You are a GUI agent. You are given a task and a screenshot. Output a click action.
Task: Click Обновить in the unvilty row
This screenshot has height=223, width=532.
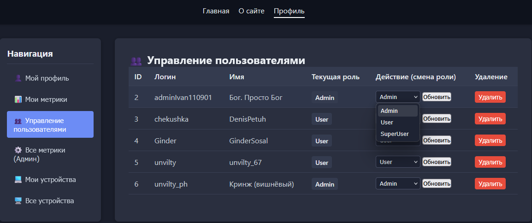[x=437, y=162]
